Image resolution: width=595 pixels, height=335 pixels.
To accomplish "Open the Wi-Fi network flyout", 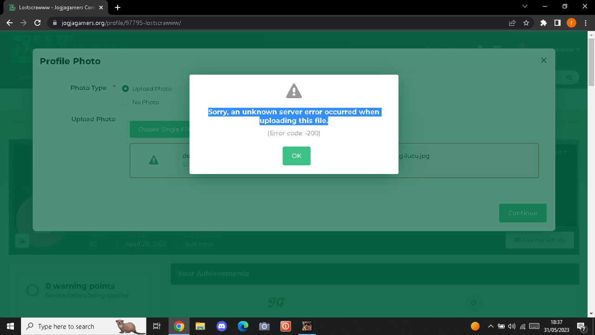I will pos(523,326).
